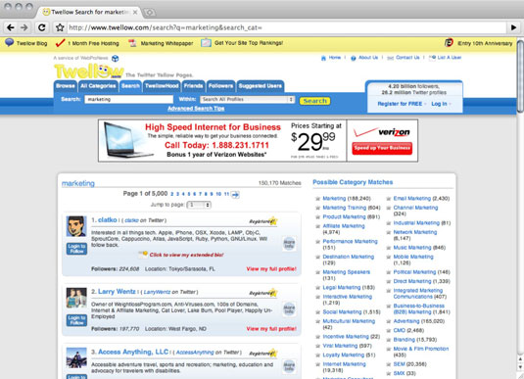Open a new tab with the new-tab button
This screenshot has height=379, width=524.
pos(150,13)
